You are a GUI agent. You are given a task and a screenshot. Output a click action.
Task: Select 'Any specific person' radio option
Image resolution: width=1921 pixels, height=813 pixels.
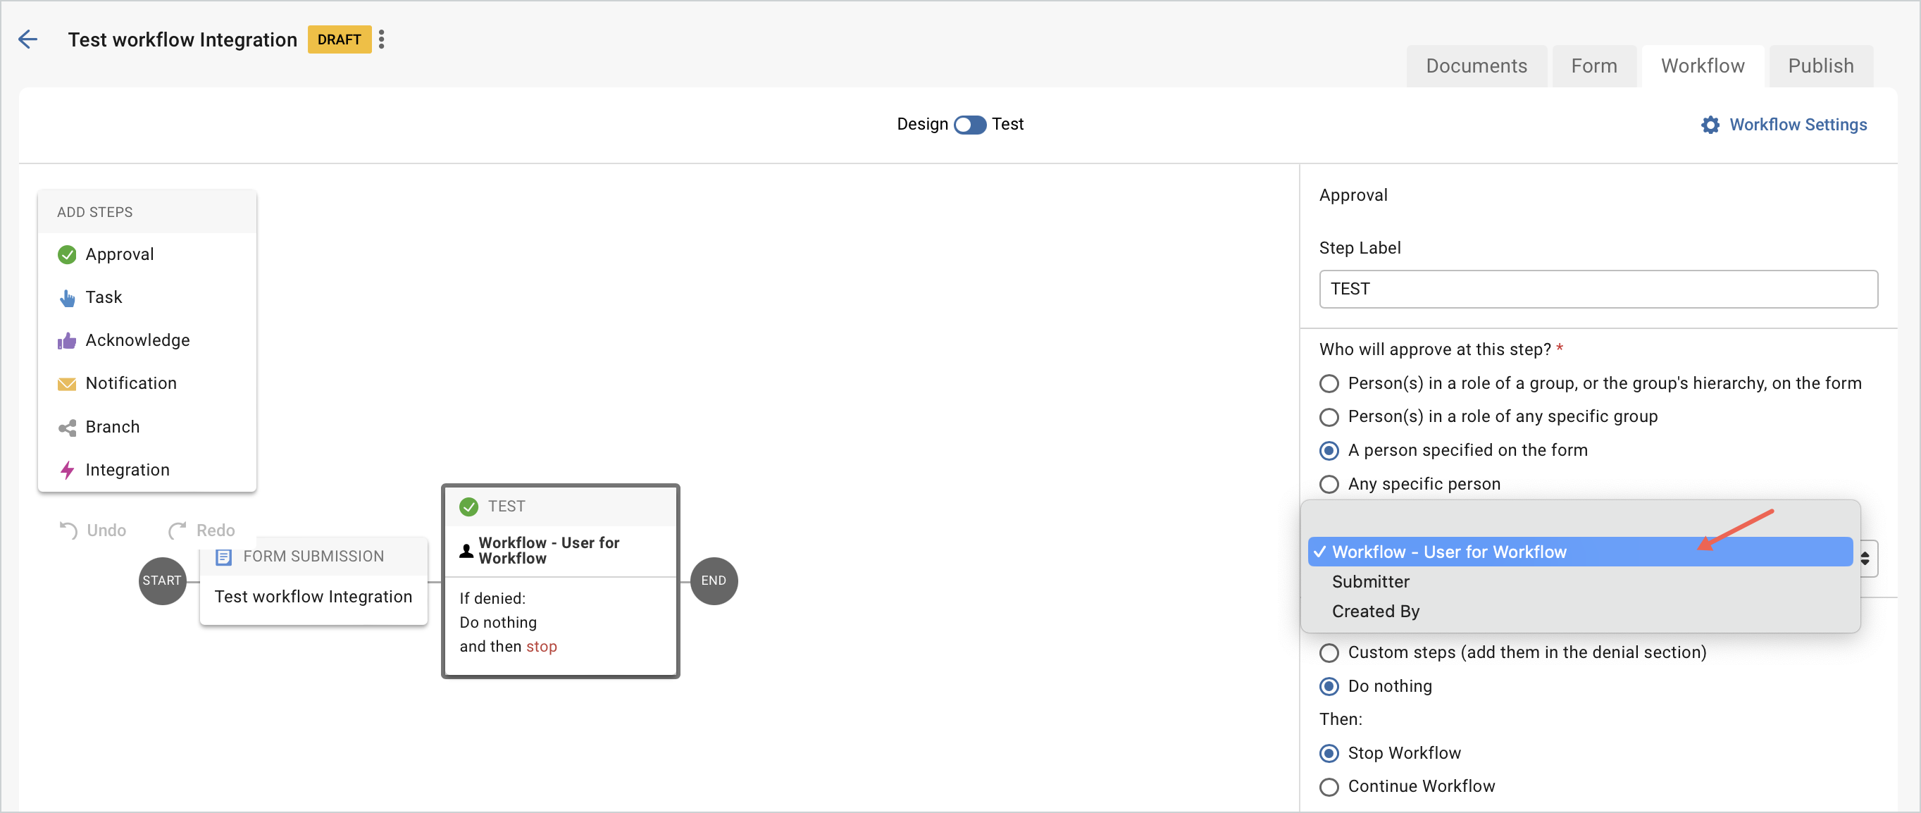point(1329,484)
